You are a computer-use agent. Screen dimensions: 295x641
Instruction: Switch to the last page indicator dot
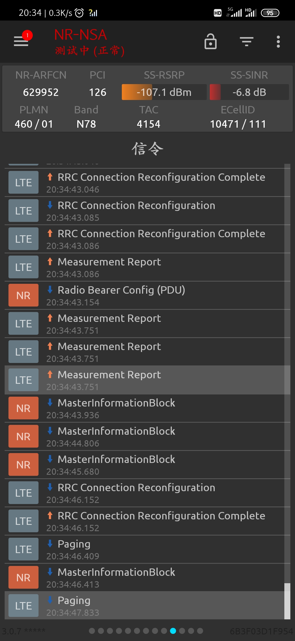click(200, 631)
